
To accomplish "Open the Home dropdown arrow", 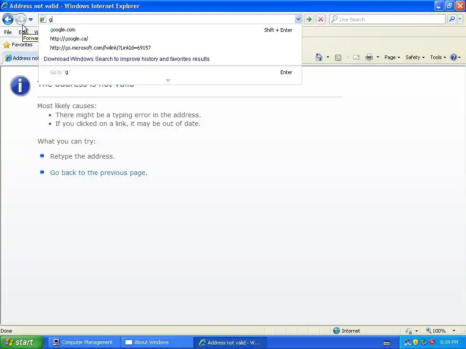I will click(328, 57).
